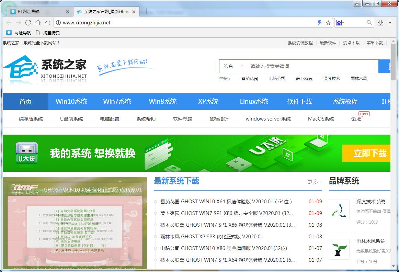Expand the 综合 search category dropdown

click(x=233, y=66)
